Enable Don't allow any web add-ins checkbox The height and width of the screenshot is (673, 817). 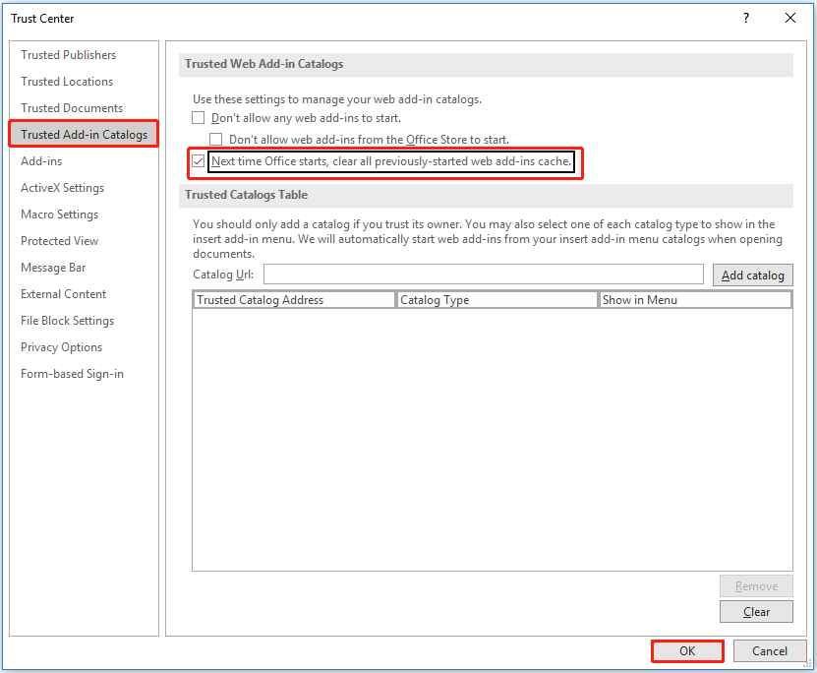click(x=198, y=118)
